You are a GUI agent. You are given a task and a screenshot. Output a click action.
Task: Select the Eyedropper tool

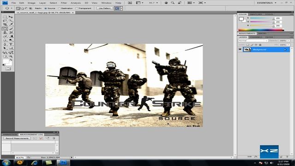[x=11, y=24]
